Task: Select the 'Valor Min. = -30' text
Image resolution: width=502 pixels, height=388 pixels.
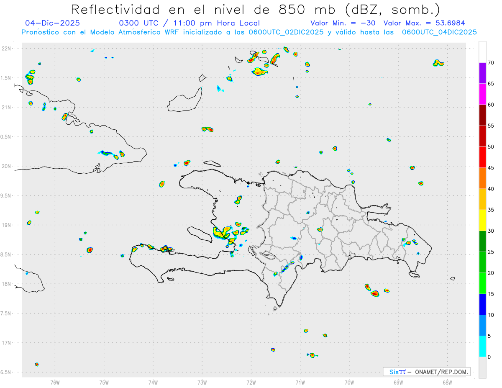Action: 343,23
